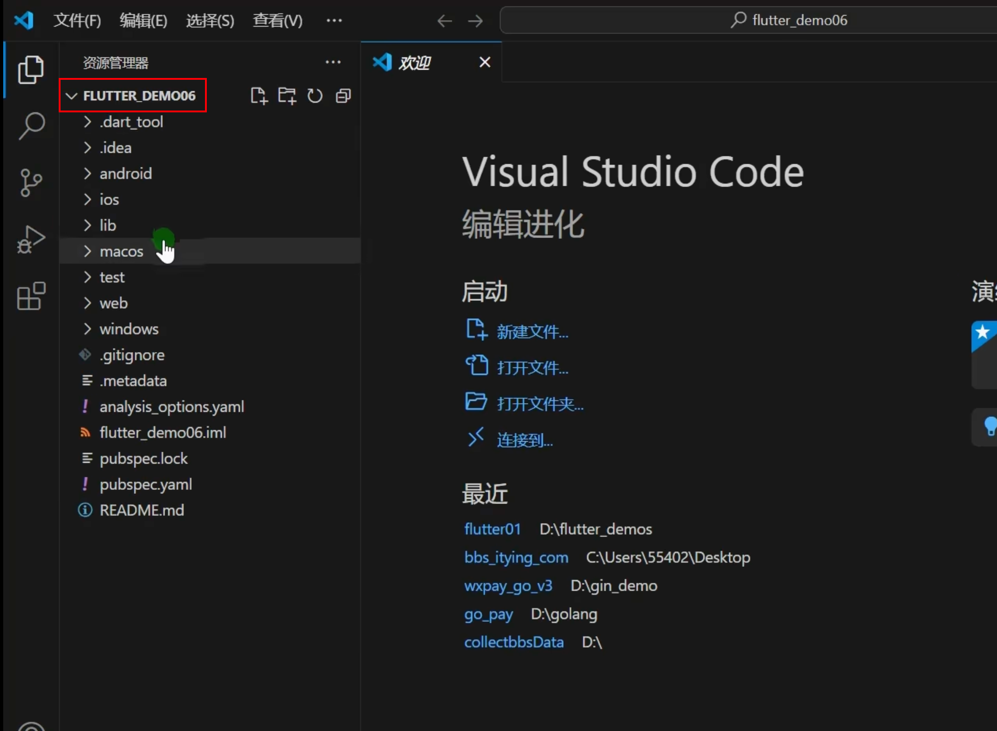The height and width of the screenshot is (731, 997).
Task: Open the Extensions view
Action: 31,296
